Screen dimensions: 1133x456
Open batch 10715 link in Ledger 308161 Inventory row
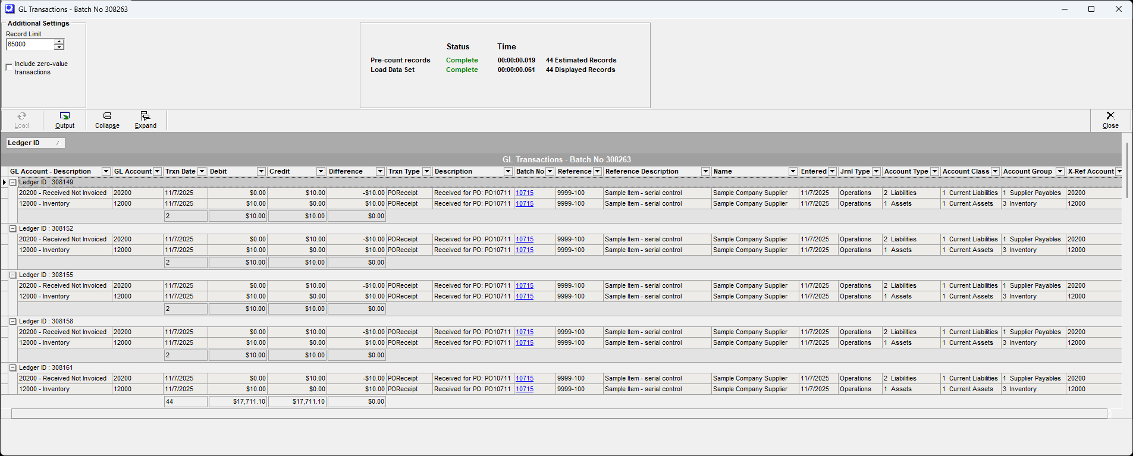pyautogui.click(x=525, y=389)
